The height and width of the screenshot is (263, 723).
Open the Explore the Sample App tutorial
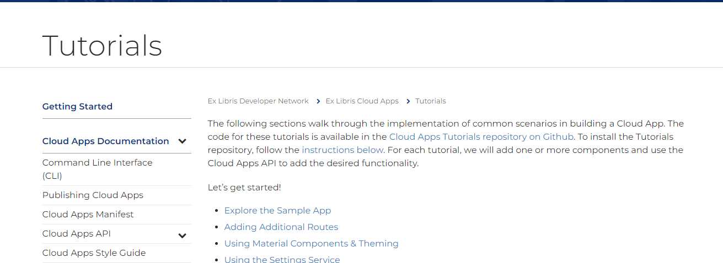pos(277,211)
